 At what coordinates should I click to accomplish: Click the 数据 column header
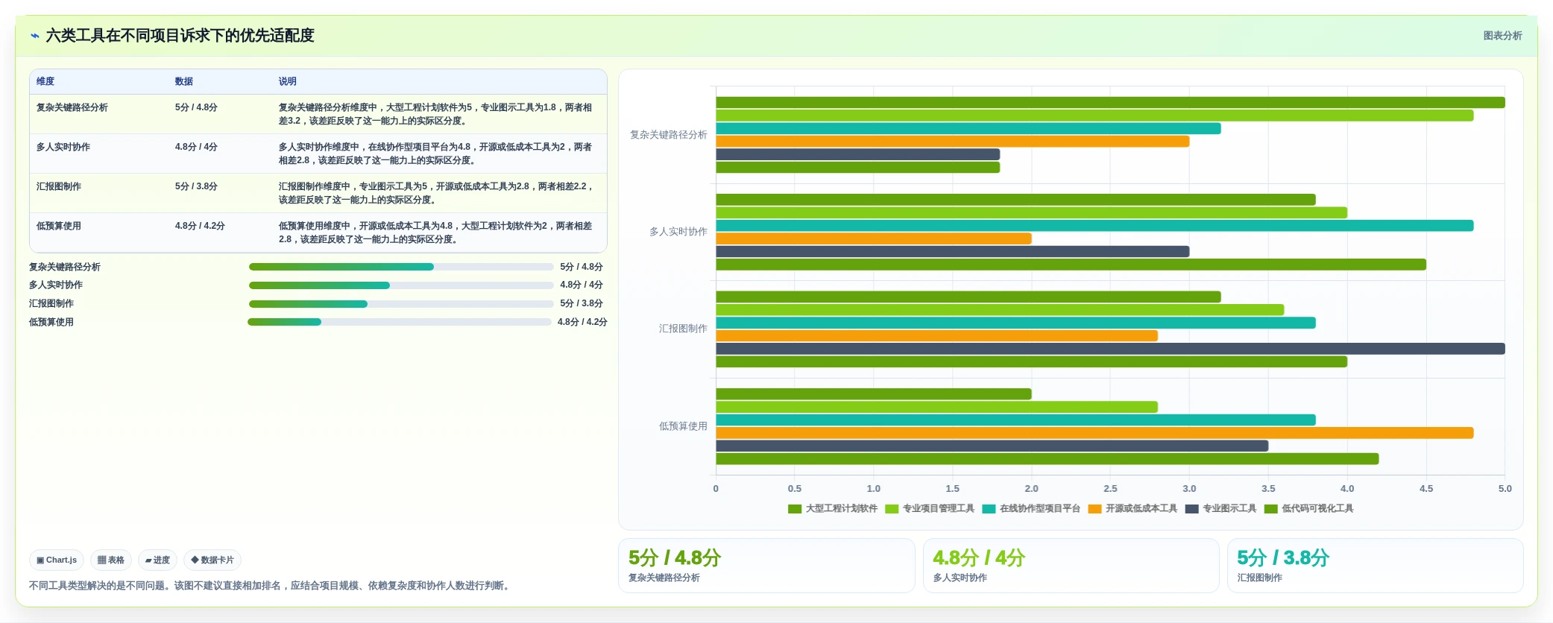point(184,81)
